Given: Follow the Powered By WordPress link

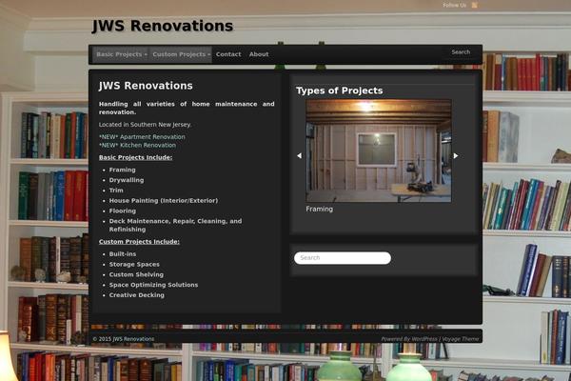Looking at the screenshot, I should tap(409, 339).
